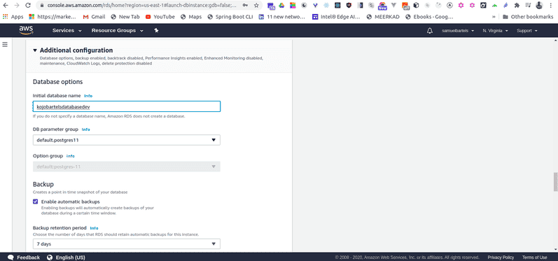The height and width of the screenshot is (261, 558).
Task: Open the Google Drive extension icon
Action: click(281, 6)
